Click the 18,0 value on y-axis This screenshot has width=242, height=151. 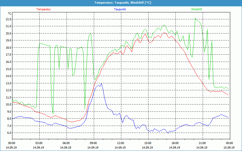(8, 47)
